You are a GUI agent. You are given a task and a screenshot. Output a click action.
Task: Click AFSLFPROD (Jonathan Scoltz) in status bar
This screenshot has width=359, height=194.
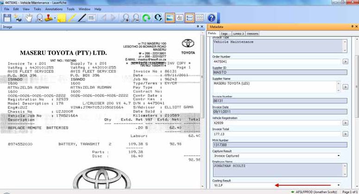(x=316, y=192)
